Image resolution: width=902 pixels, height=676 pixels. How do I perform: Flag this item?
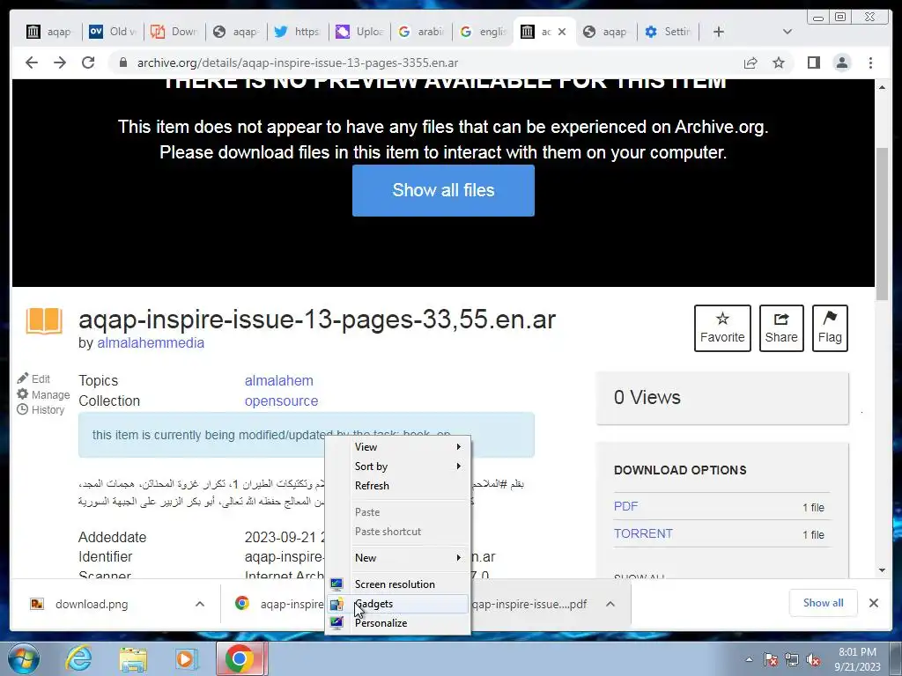[x=830, y=328]
